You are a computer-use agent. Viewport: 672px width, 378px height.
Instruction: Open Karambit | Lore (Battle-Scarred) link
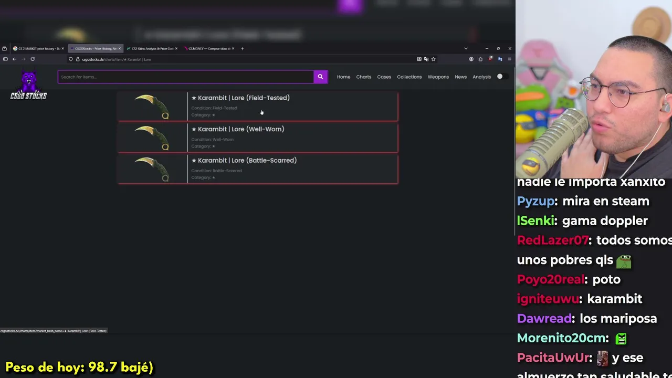click(x=244, y=161)
